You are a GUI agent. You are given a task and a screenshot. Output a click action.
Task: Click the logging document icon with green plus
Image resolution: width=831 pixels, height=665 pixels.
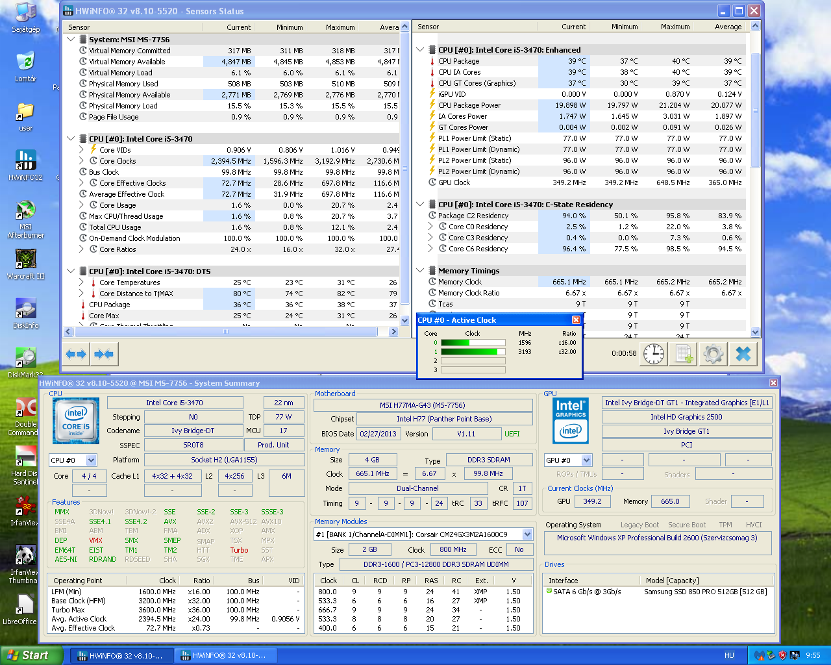[x=684, y=354]
